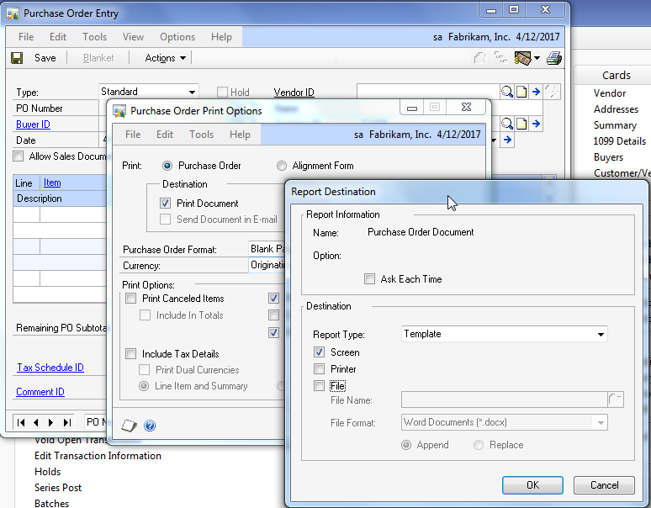Enable Print Canceled Items checkbox
651x508 pixels.
pyautogui.click(x=130, y=298)
